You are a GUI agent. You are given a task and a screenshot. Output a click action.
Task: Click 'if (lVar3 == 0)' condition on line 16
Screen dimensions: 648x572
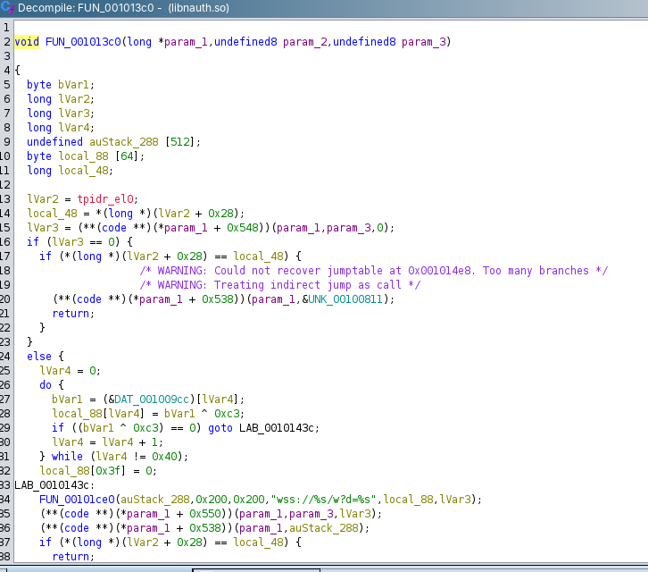click(x=73, y=242)
